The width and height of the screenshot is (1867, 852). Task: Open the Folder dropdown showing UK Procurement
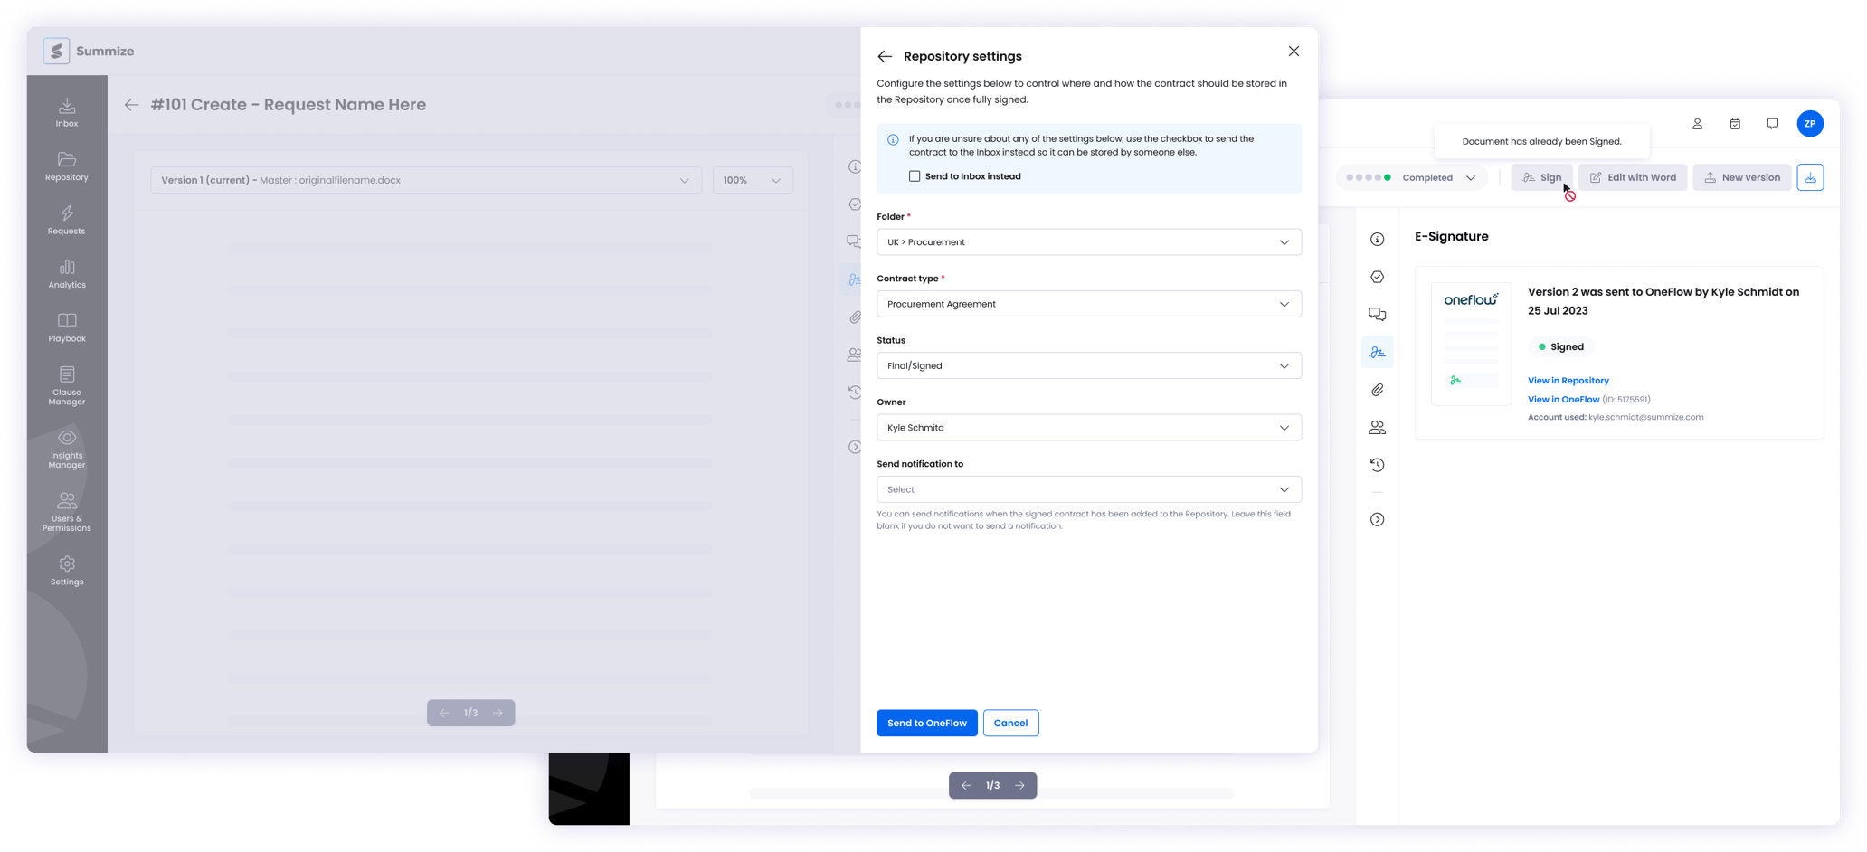click(x=1088, y=241)
